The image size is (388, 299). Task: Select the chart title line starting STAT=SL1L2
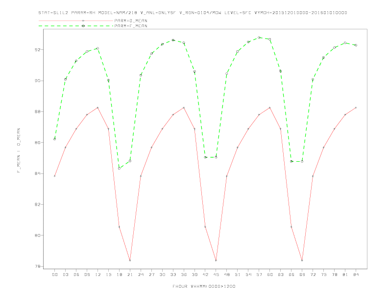[193, 13]
